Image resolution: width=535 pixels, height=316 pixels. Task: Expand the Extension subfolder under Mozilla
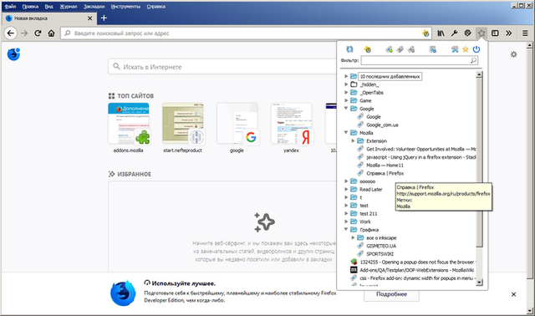pyautogui.click(x=353, y=141)
